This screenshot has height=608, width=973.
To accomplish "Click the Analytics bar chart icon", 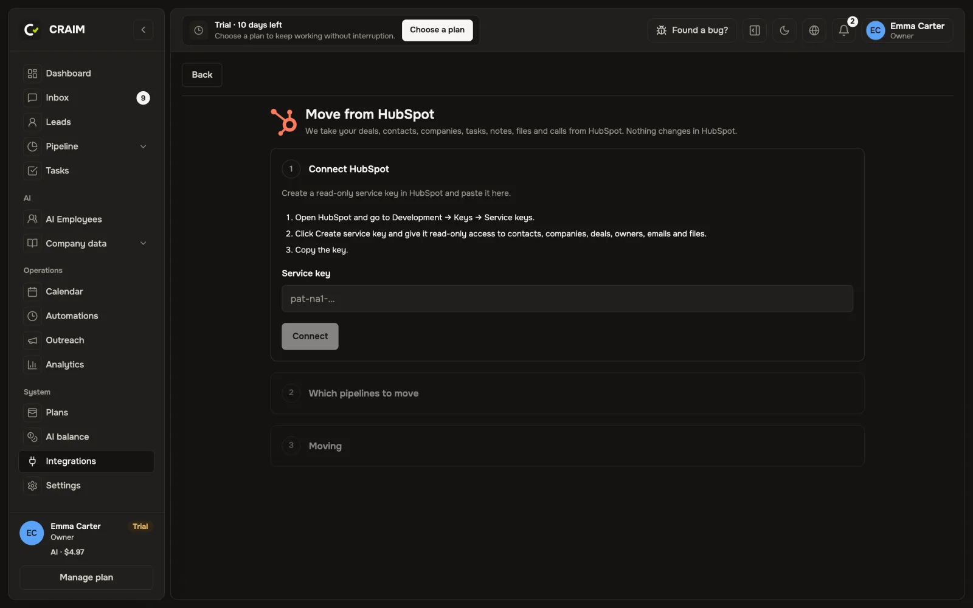I will click(32, 365).
